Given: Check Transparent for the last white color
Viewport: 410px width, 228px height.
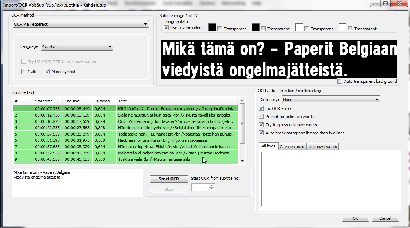Looking at the screenshot, I should 350,29.
